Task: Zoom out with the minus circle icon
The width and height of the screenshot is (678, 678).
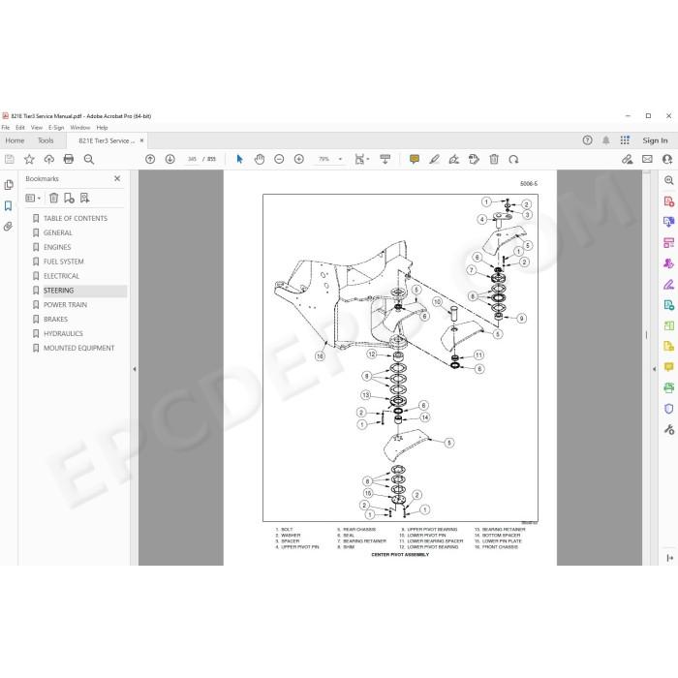Action: (x=279, y=160)
